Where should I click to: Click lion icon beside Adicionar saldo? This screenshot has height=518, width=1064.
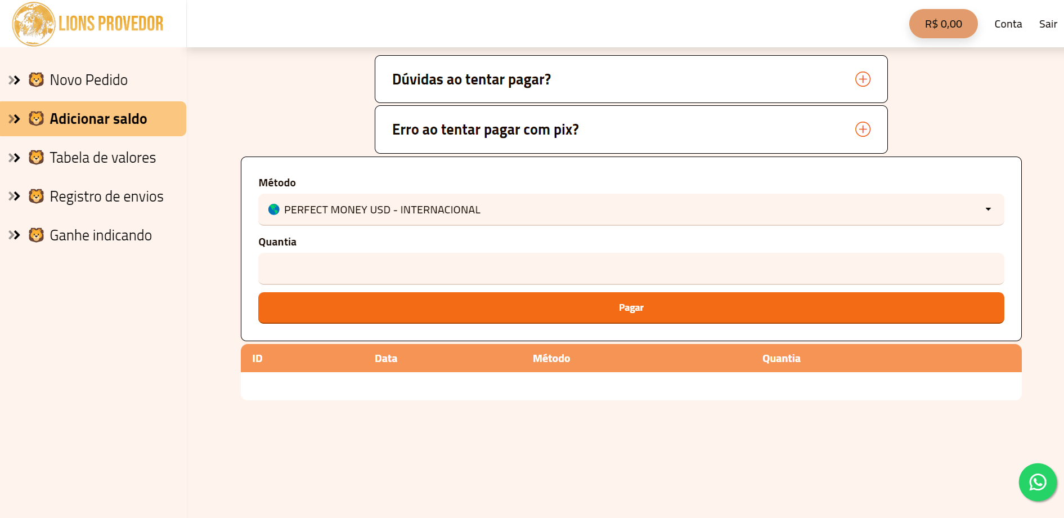(x=36, y=119)
